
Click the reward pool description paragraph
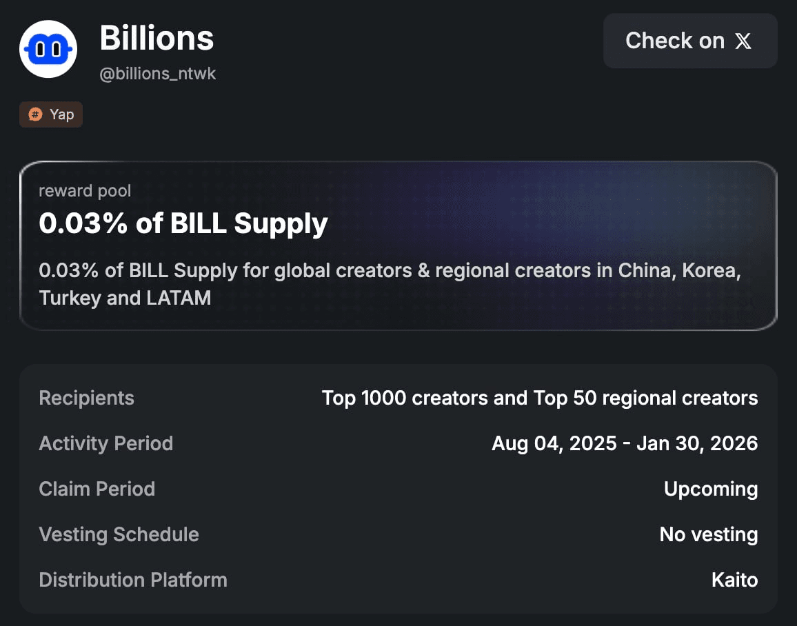tap(390, 283)
